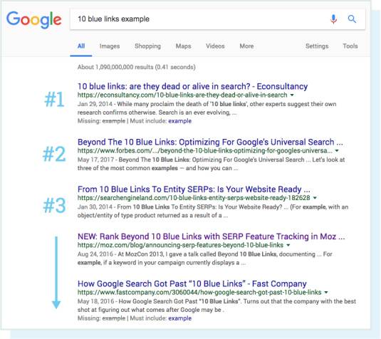Open the moz.com URL dropdown arrow
Screen dimensions: 381x339
click(288, 245)
